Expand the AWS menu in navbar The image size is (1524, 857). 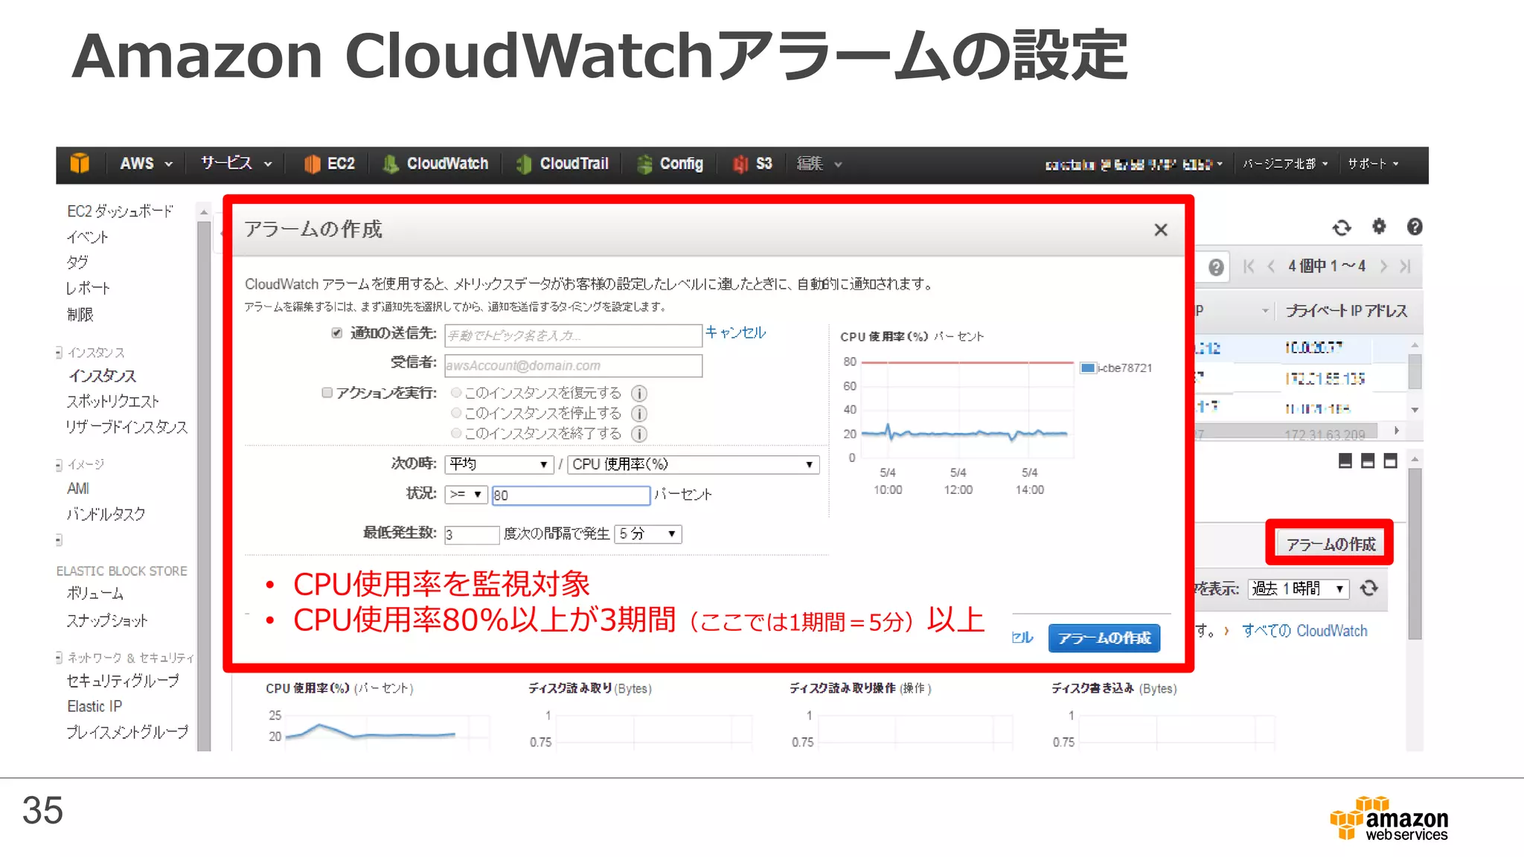point(147,164)
